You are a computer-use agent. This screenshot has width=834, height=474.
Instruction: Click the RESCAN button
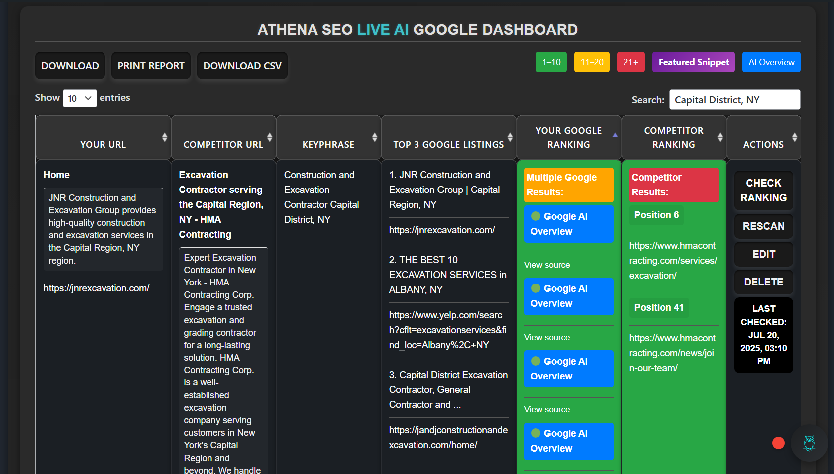tap(763, 226)
